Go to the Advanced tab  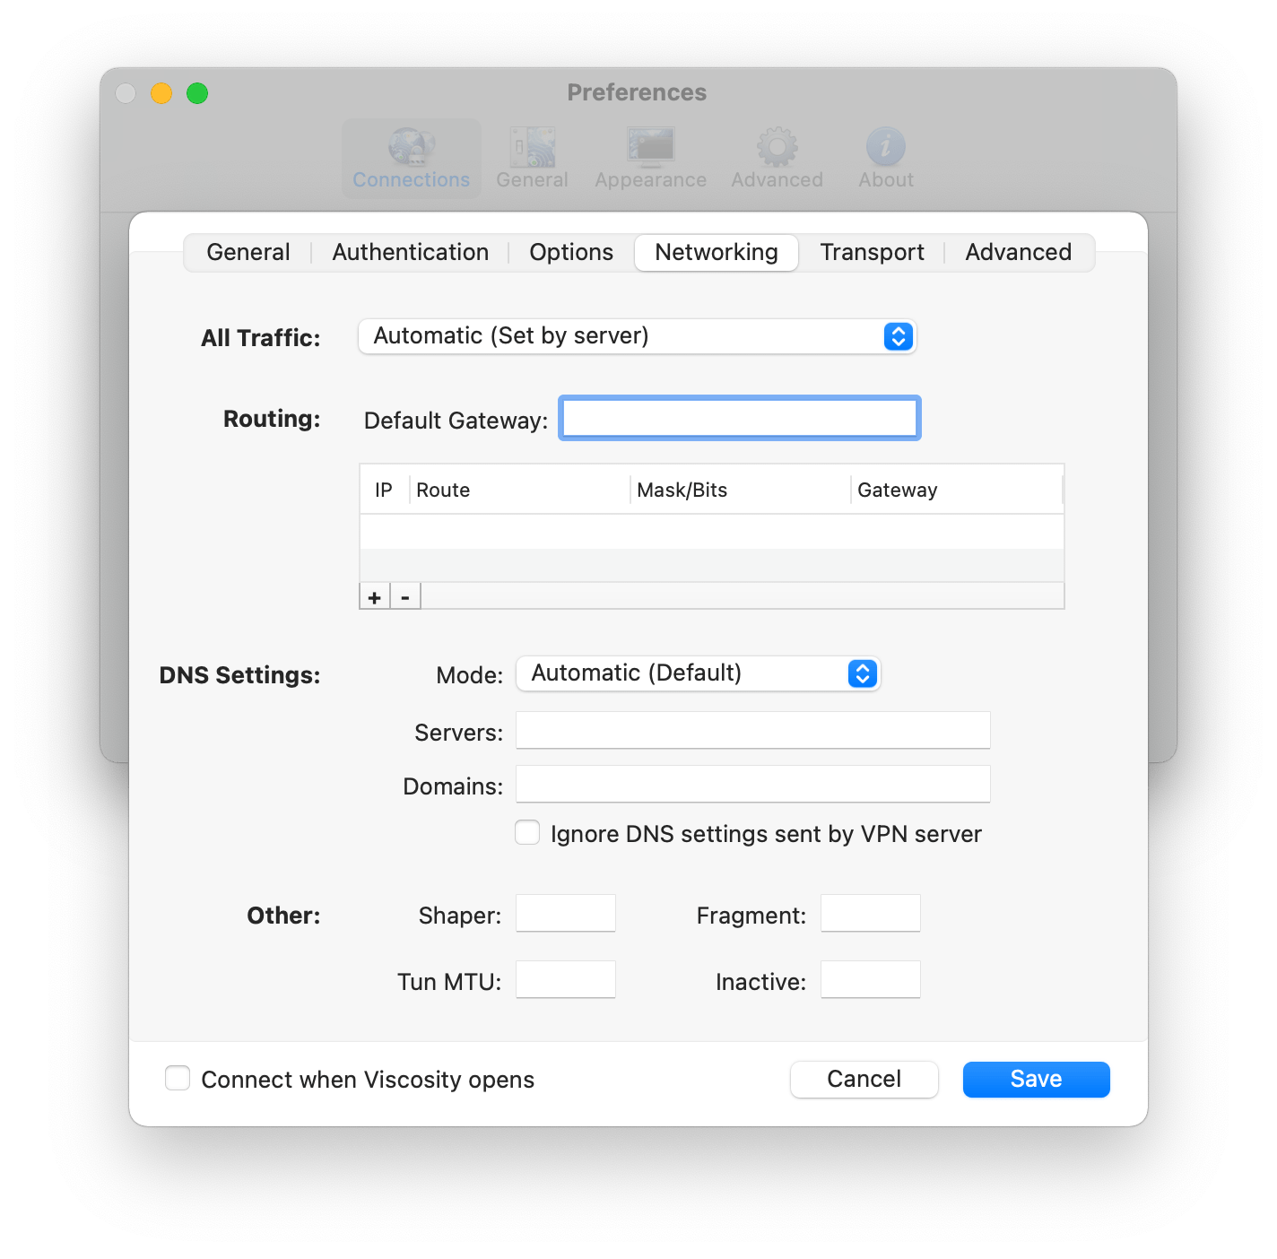point(1018,252)
